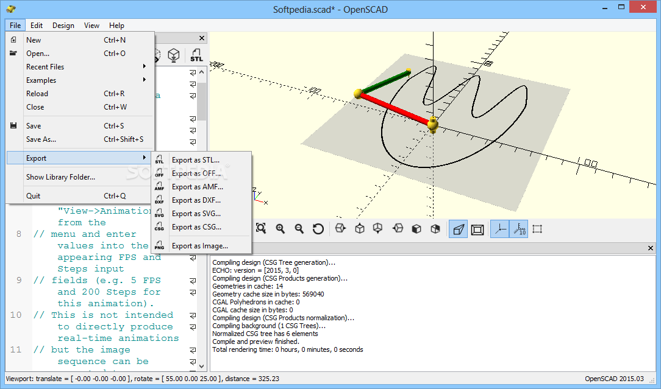Click the CSG file icon in Export submenu
Screen dimensions: 661x389
click(159, 227)
